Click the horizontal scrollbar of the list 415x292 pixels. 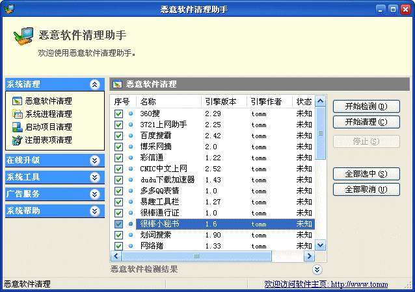[x=215, y=256]
